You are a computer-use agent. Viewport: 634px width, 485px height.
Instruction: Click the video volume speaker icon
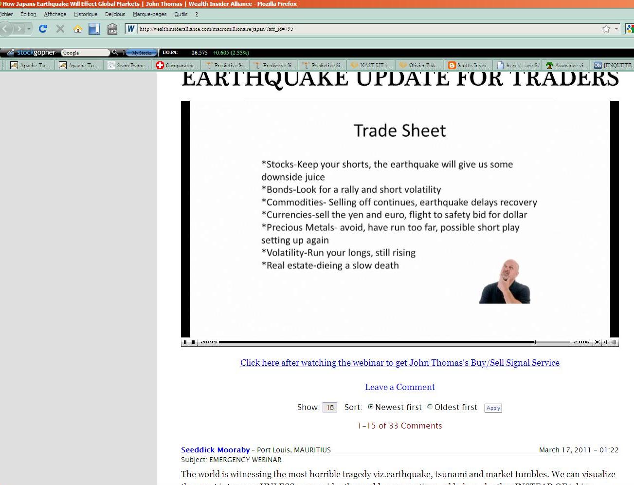[605, 342]
